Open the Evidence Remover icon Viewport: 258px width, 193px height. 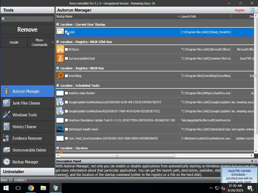point(6,138)
